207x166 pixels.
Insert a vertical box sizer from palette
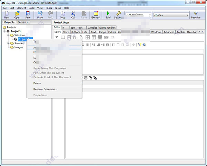tap(69, 37)
